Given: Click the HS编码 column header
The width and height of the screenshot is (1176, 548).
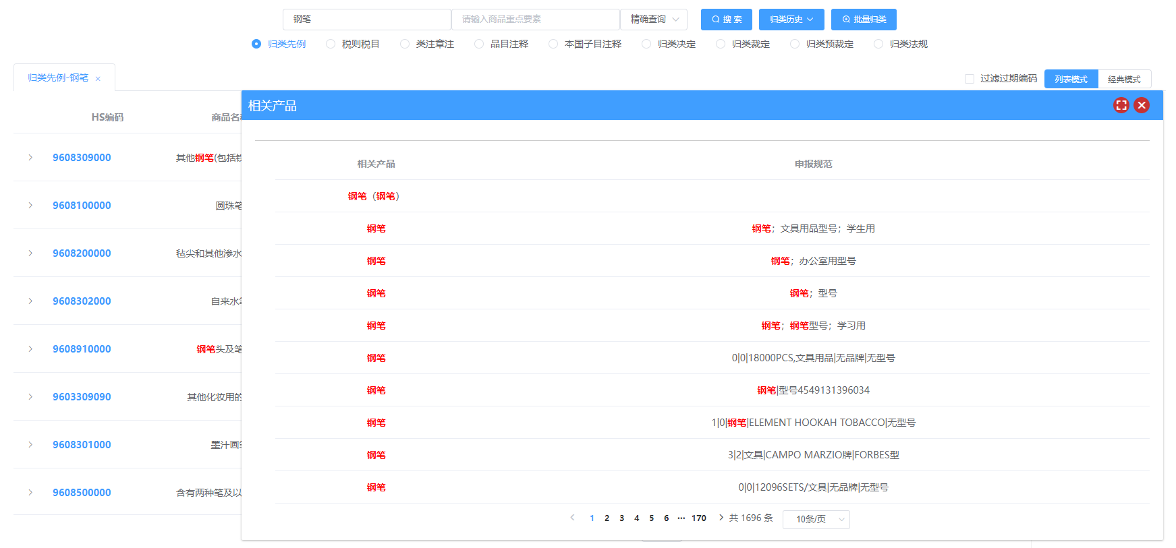Looking at the screenshot, I should coord(107,117).
